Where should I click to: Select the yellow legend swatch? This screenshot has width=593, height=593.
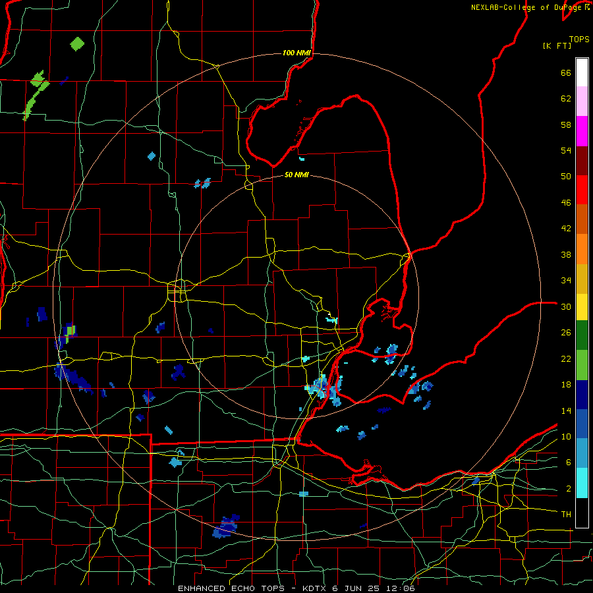[x=582, y=307]
